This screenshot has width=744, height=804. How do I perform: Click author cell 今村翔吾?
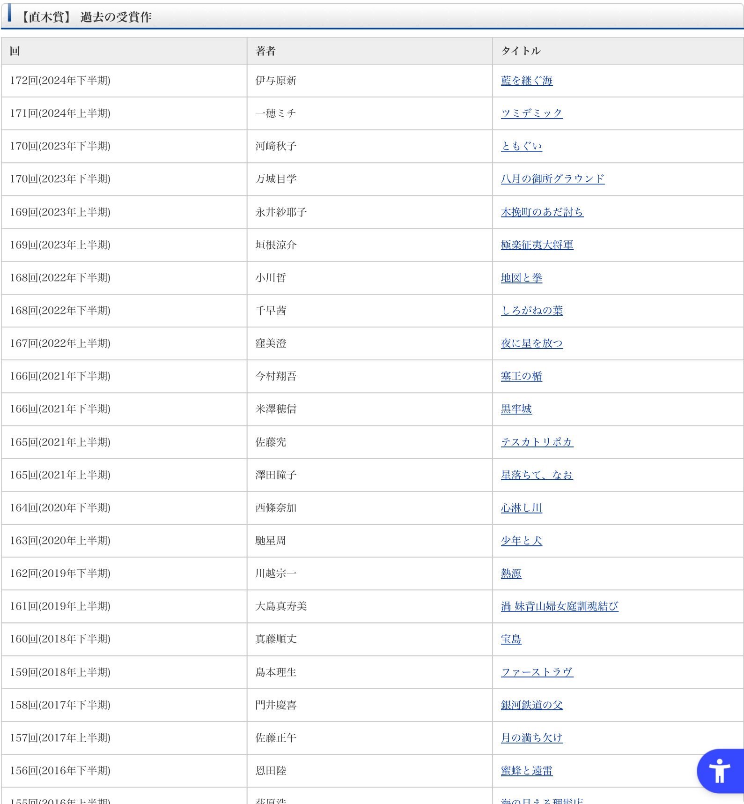point(369,376)
